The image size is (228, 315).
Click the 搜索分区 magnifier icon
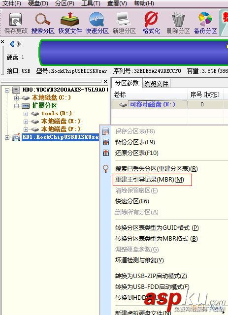click(43, 20)
